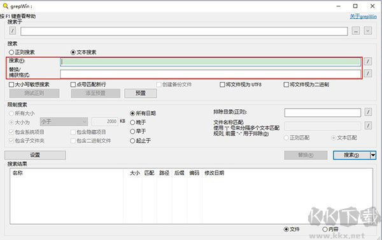Click the slash button left of search path
Screen dimensions: 382x240
13,30
